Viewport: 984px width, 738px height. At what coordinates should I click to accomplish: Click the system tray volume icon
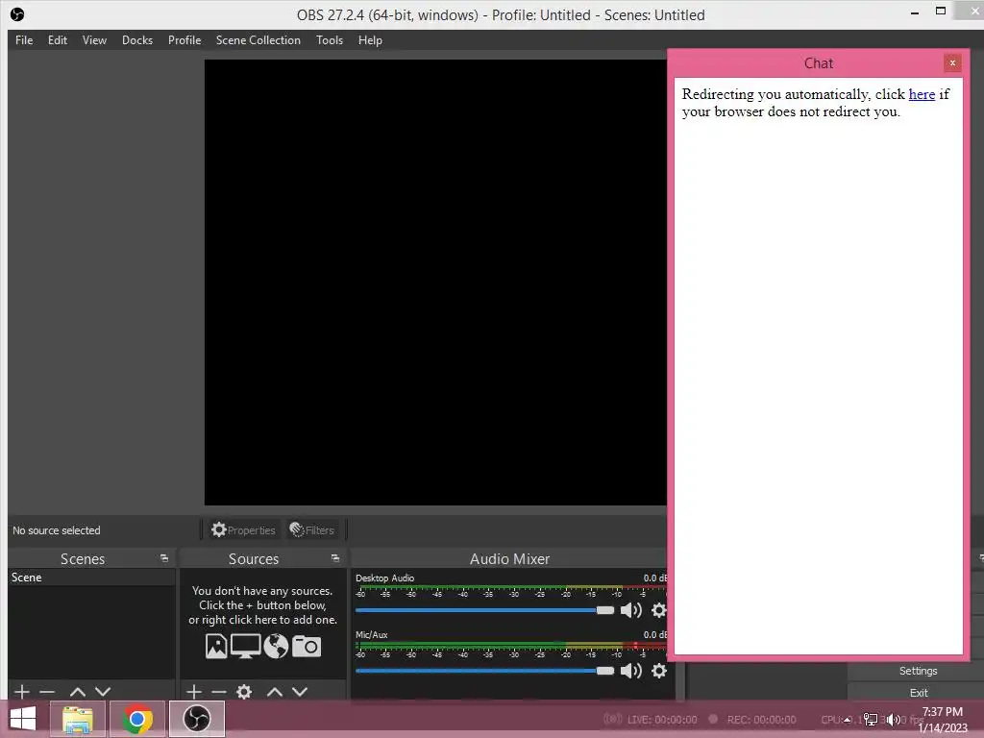point(893,720)
